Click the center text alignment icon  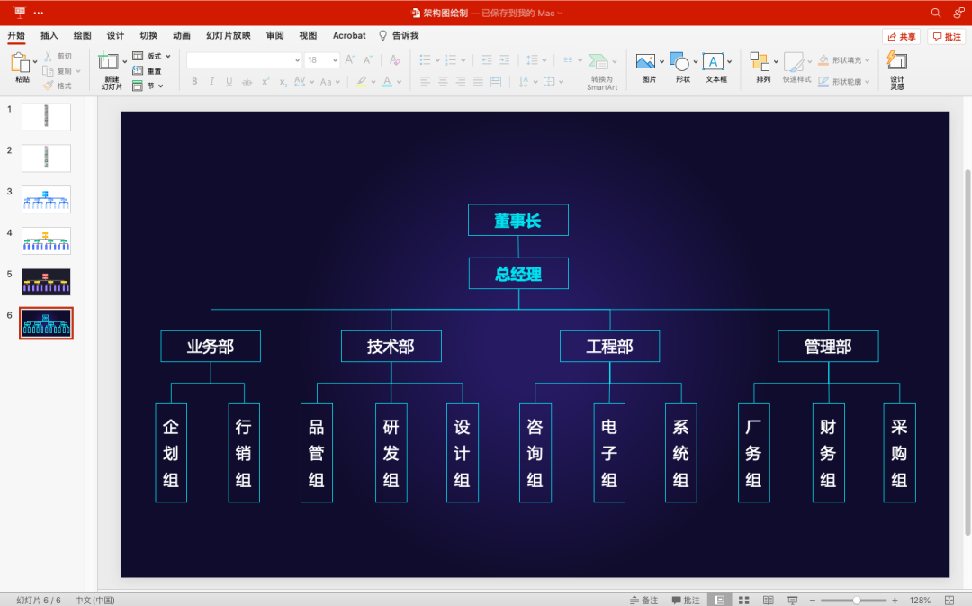click(x=443, y=81)
